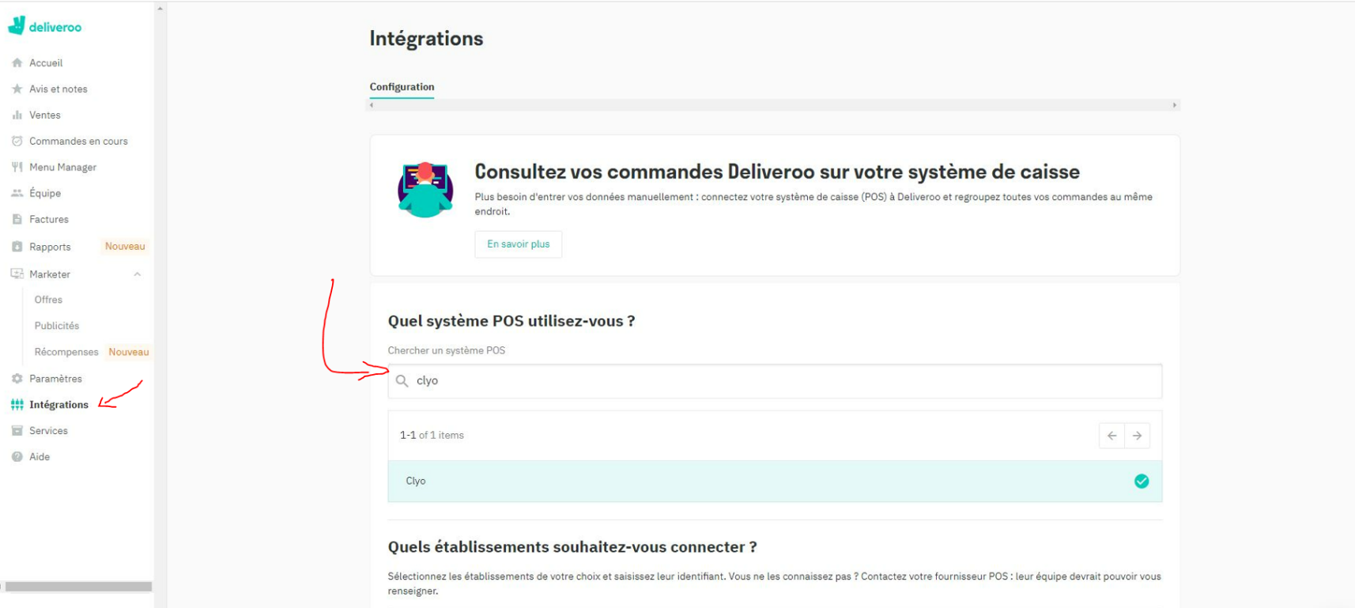Open the Publicités submenu item
1355x608 pixels.
pyautogui.click(x=57, y=326)
